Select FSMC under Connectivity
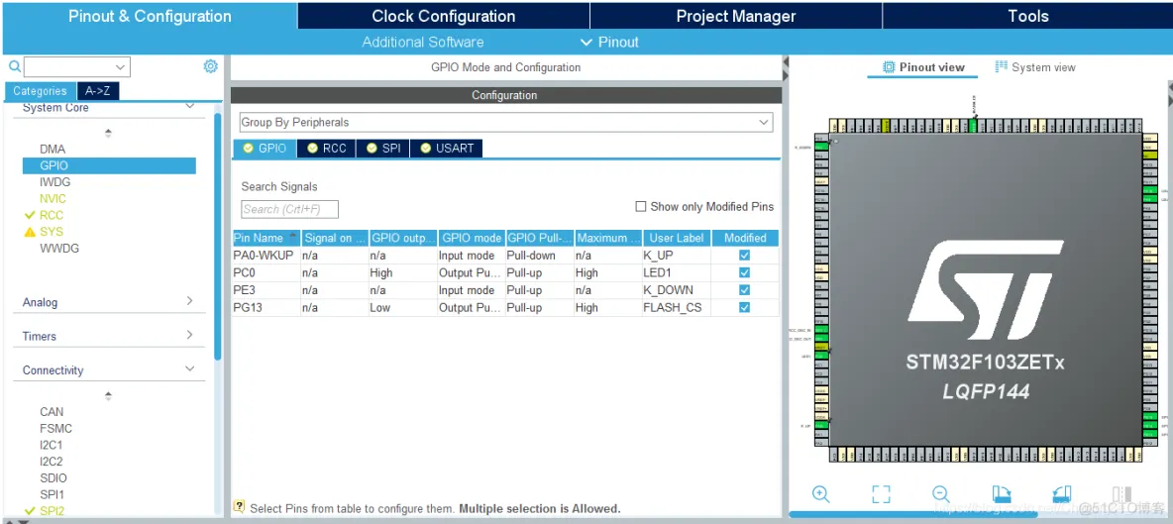 tap(56, 428)
